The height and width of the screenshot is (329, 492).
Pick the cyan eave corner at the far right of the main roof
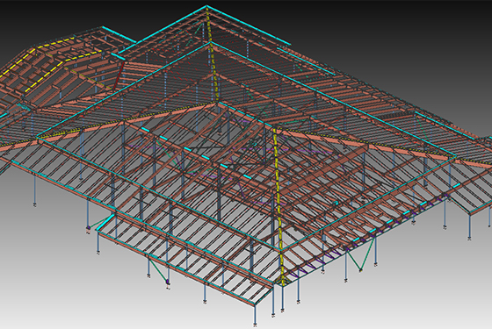point(454,155)
